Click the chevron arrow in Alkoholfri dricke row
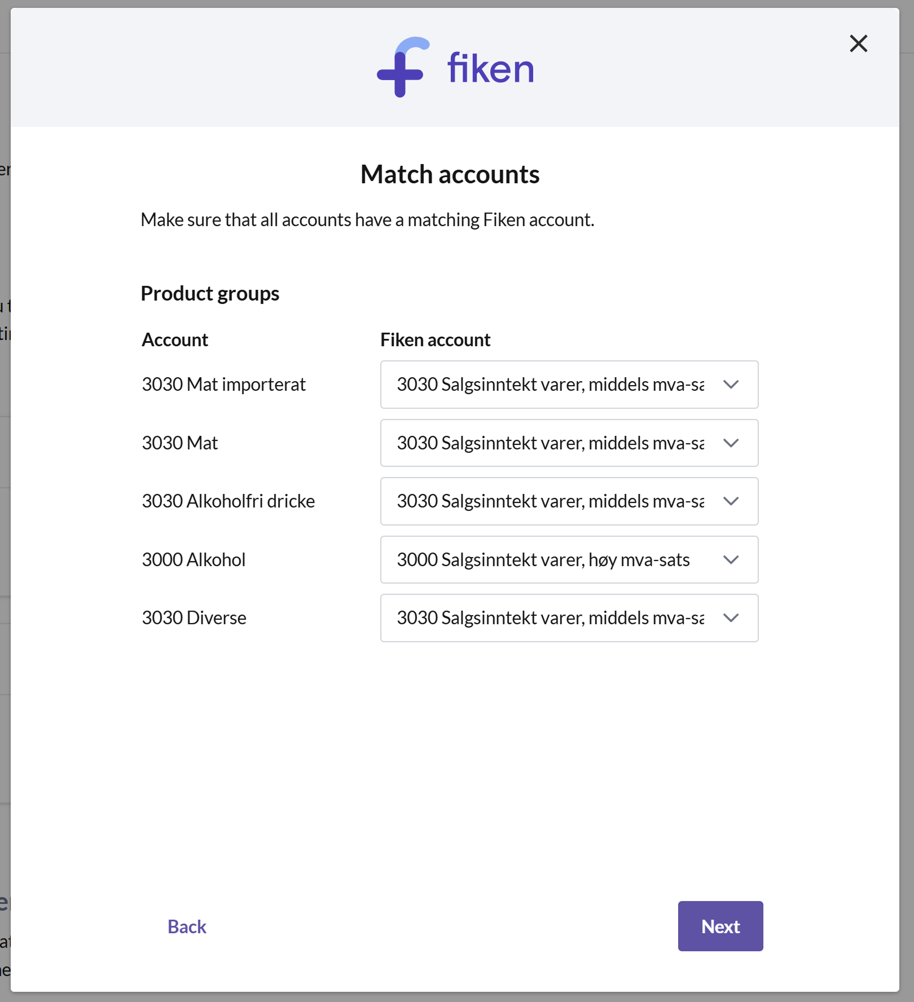Viewport: 914px width, 1002px height. coord(731,501)
